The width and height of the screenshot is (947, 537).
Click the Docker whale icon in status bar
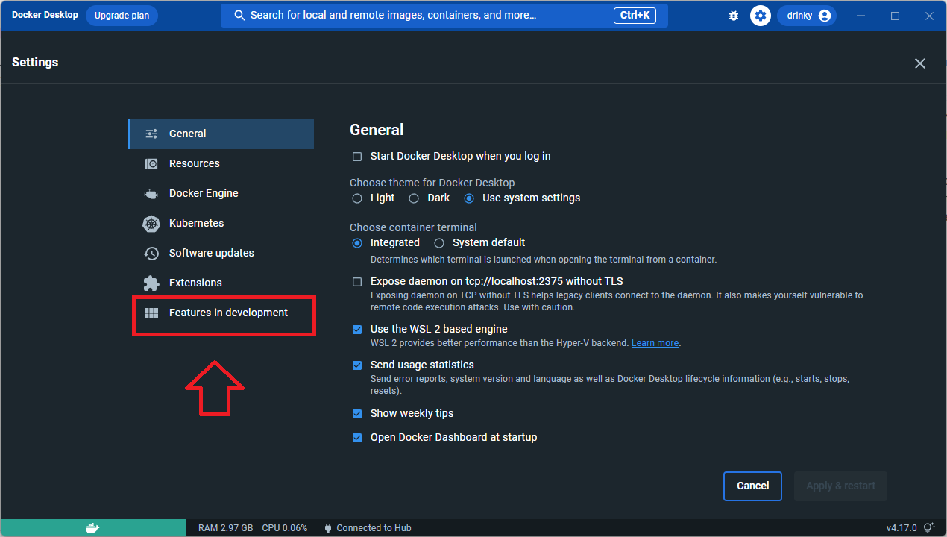coord(92,528)
